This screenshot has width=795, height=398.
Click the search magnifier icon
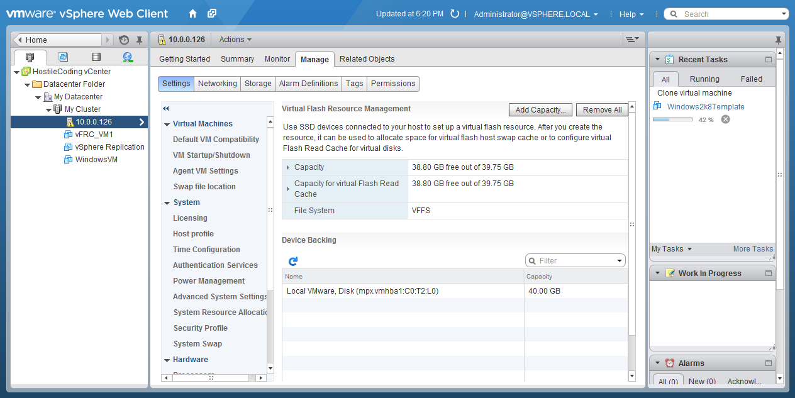pos(674,14)
